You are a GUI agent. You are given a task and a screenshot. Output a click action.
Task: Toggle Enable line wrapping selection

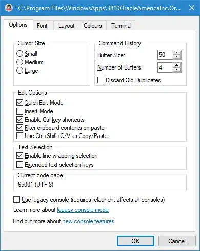click(x=57, y=156)
